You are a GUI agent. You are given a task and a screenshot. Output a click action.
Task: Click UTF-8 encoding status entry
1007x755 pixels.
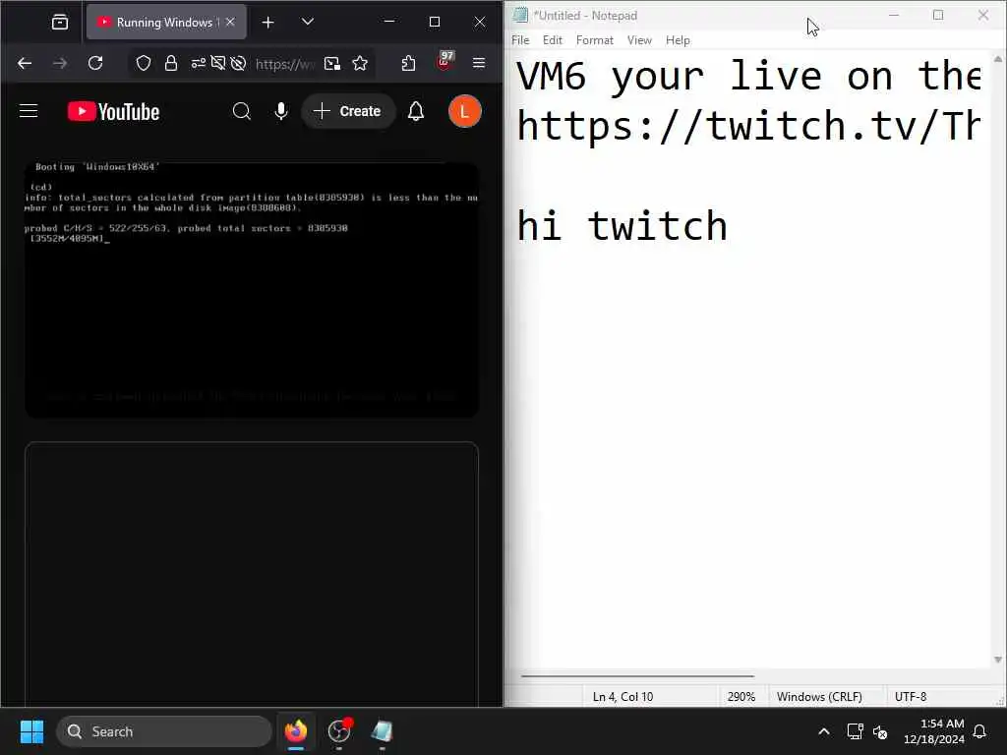[x=911, y=697]
